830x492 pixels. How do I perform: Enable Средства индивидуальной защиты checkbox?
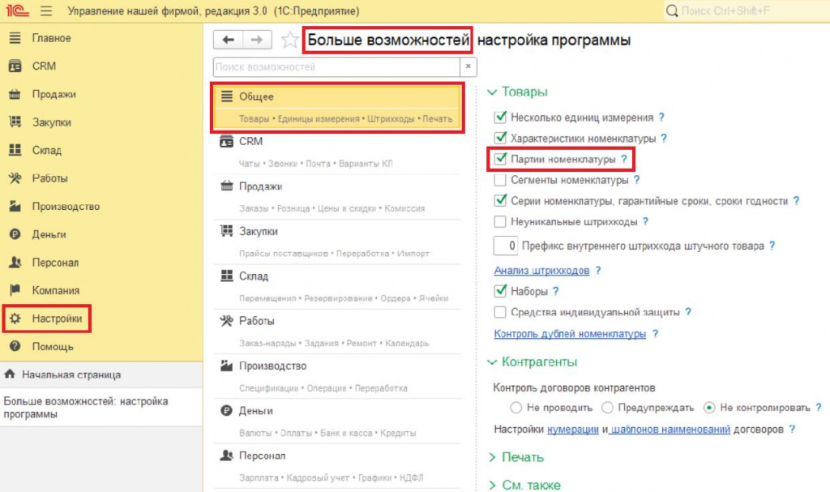pyautogui.click(x=499, y=312)
